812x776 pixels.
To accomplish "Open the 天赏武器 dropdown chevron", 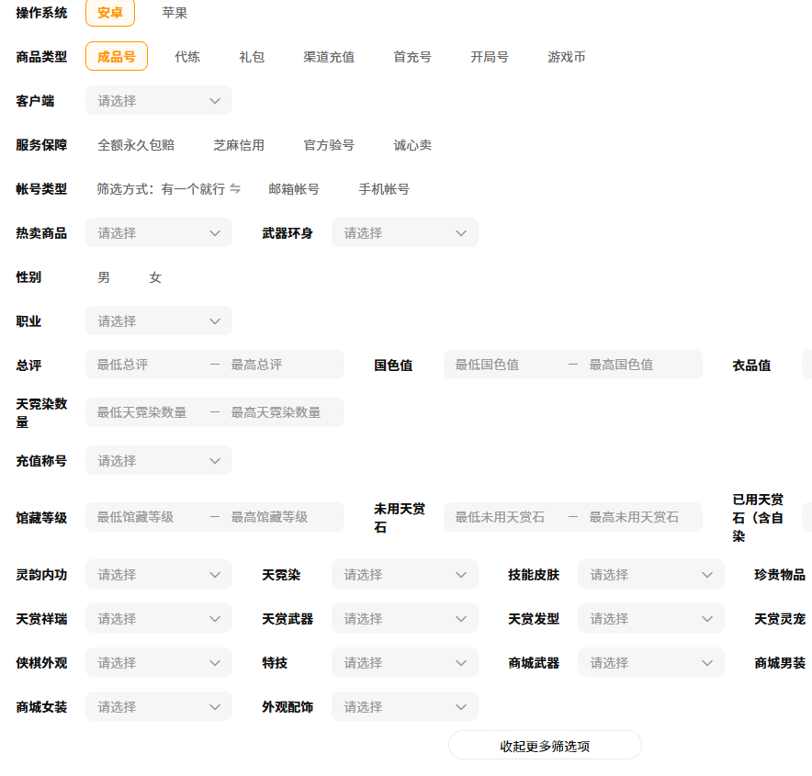I will coord(461,619).
